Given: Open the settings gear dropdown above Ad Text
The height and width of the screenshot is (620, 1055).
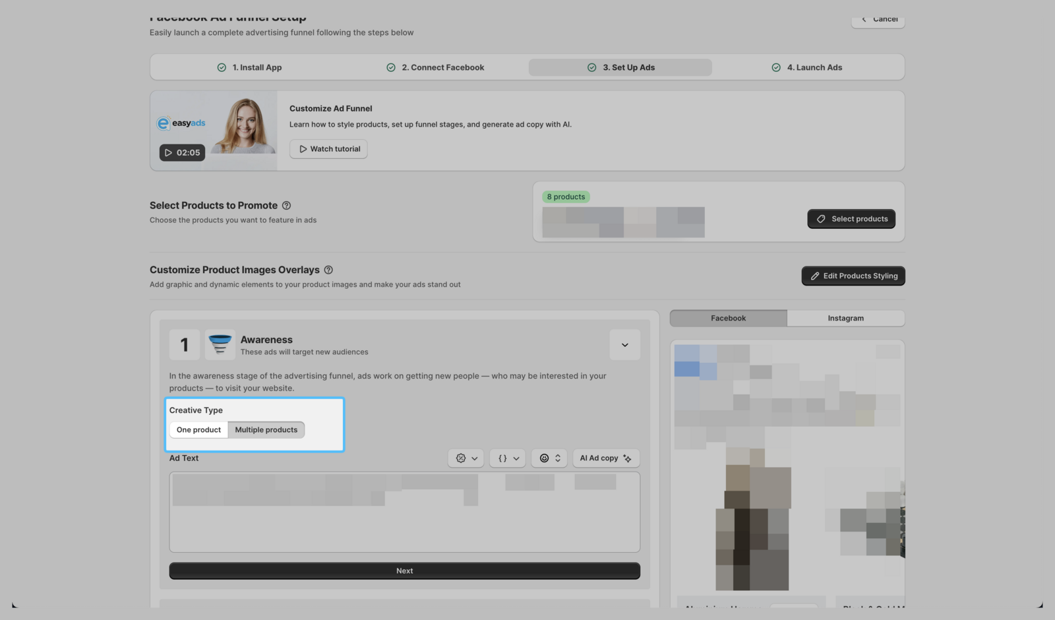Looking at the screenshot, I should pos(466,458).
